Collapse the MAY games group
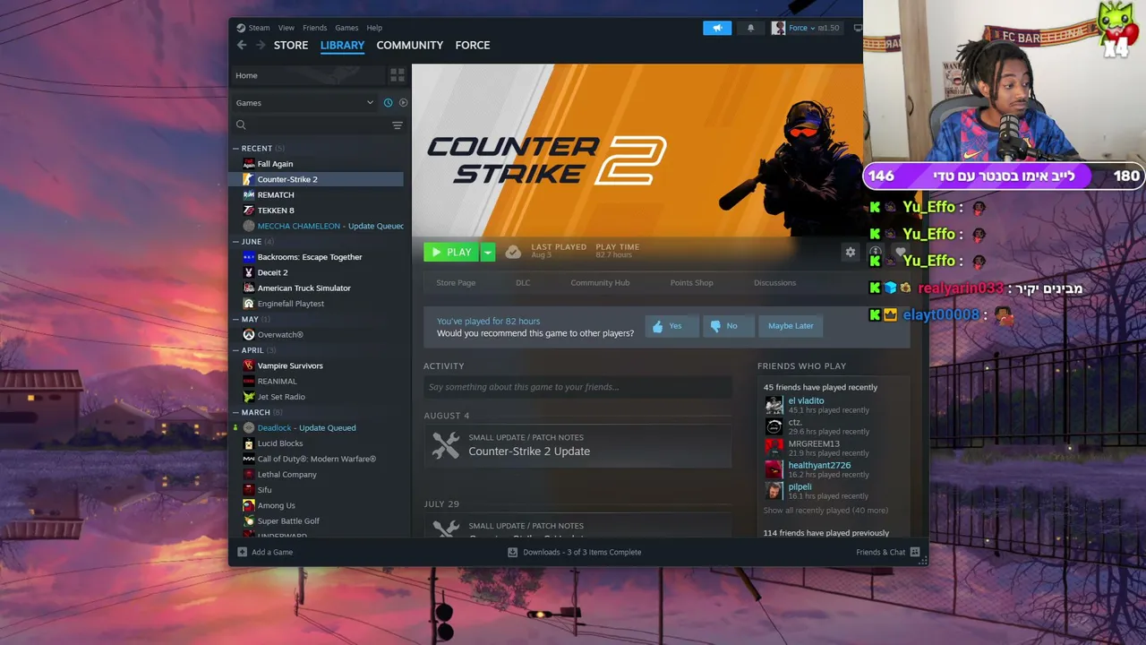This screenshot has width=1146, height=645. [236, 320]
